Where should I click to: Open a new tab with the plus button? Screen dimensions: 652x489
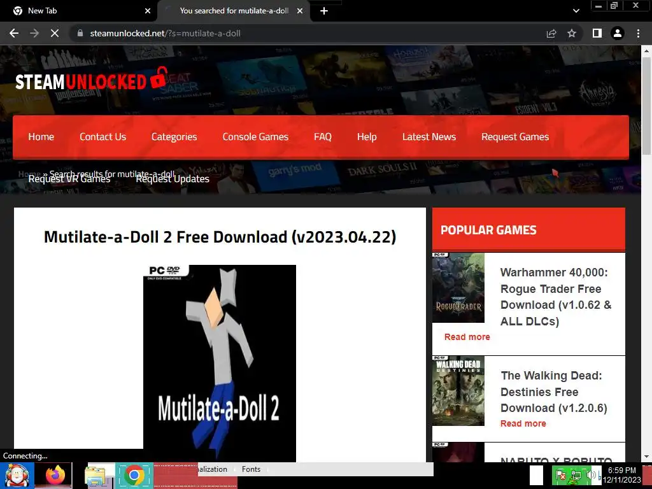click(324, 11)
